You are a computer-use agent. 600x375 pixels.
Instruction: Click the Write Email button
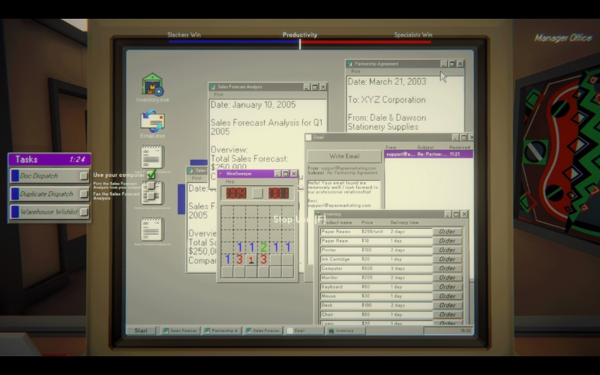[x=344, y=156]
